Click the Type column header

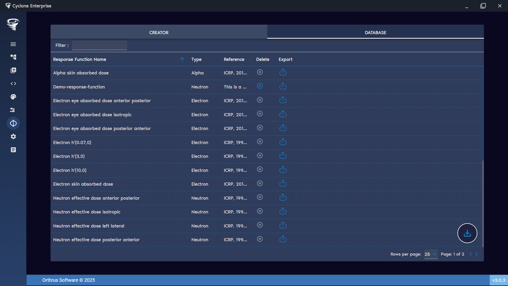click(x=196, y=59)
